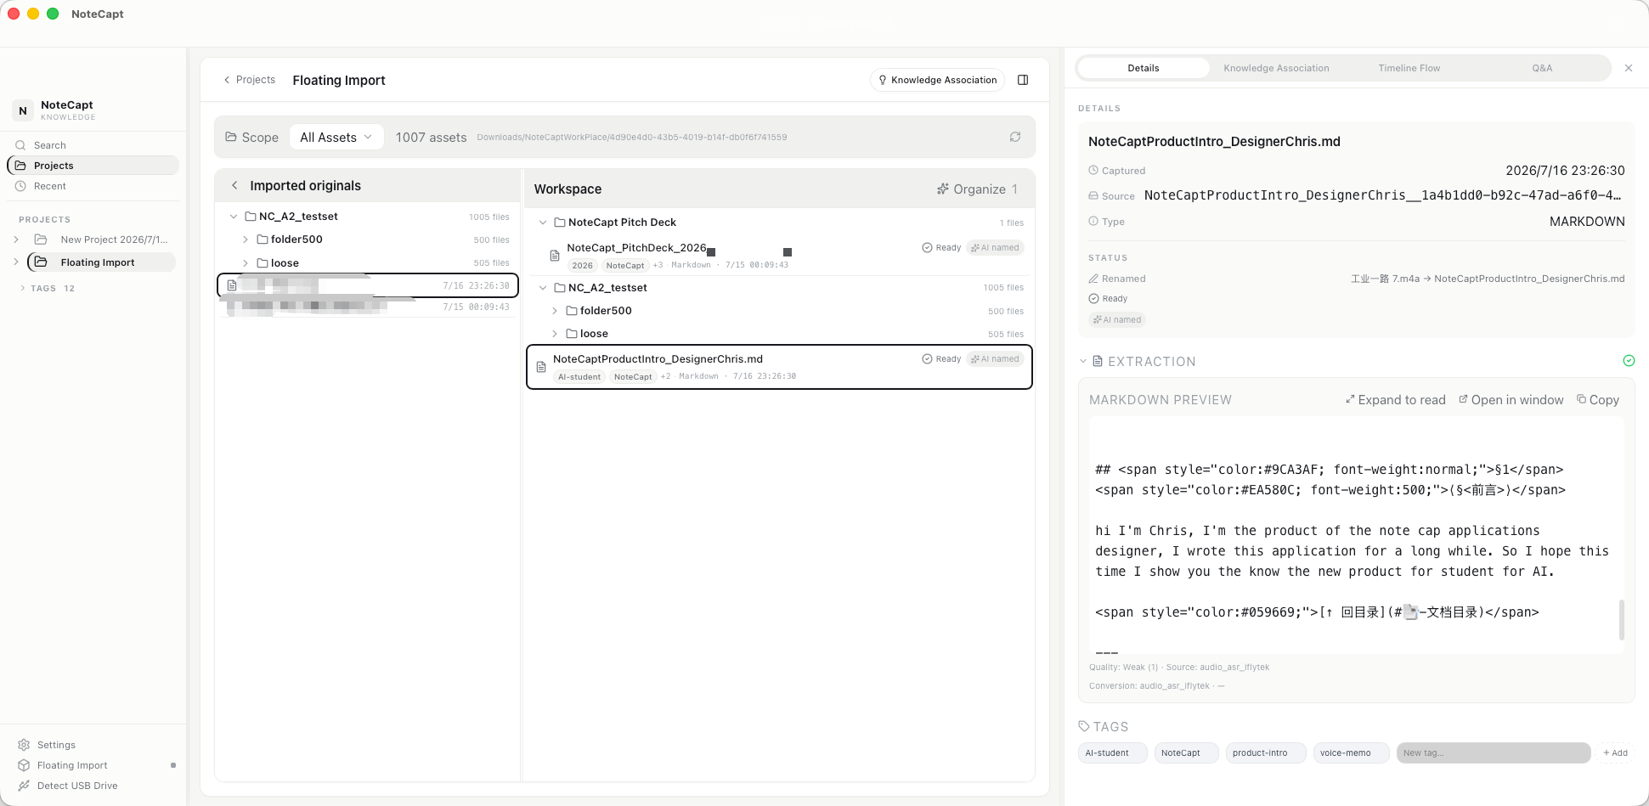The height and width of the screenshot is (806, 1649).
Task: Click Detect USB Drive
Action: [x=69, y=786]
